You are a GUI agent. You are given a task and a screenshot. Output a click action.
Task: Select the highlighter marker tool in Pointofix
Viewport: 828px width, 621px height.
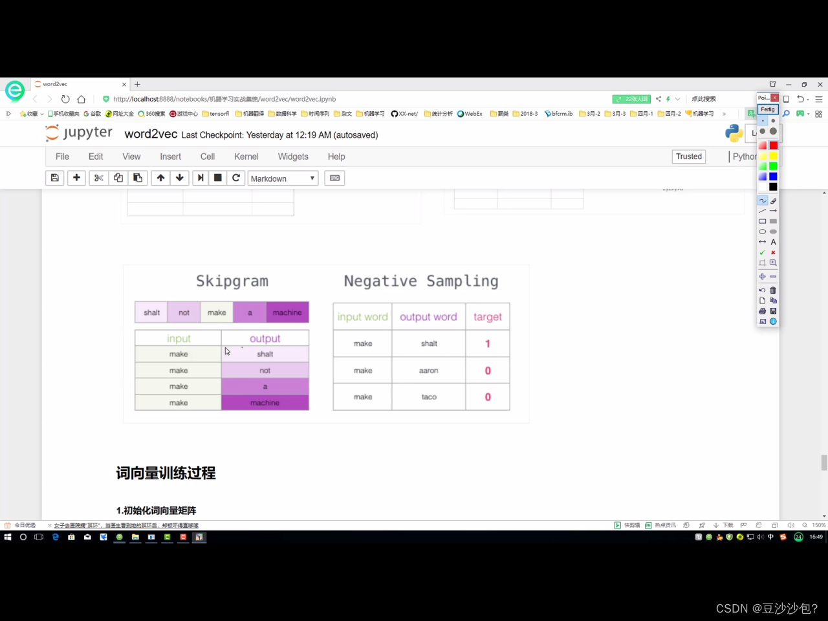pos(773,201)
